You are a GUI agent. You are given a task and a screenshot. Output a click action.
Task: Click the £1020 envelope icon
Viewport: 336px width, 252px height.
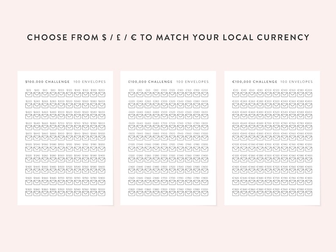coord(132,149)
